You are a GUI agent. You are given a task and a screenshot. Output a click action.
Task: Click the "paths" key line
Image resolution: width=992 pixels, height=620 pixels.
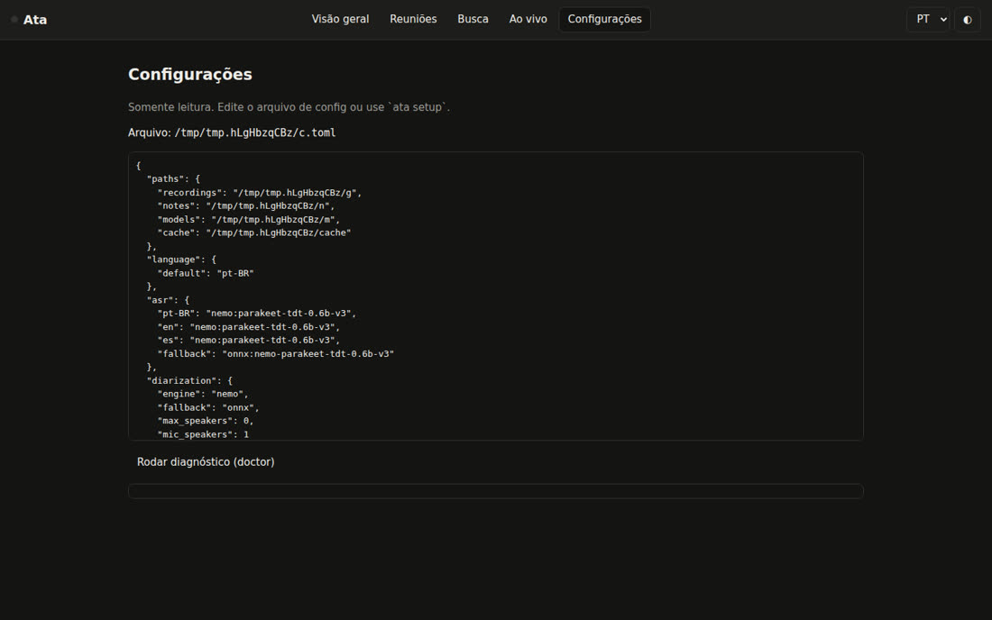[x=173, y=178]
